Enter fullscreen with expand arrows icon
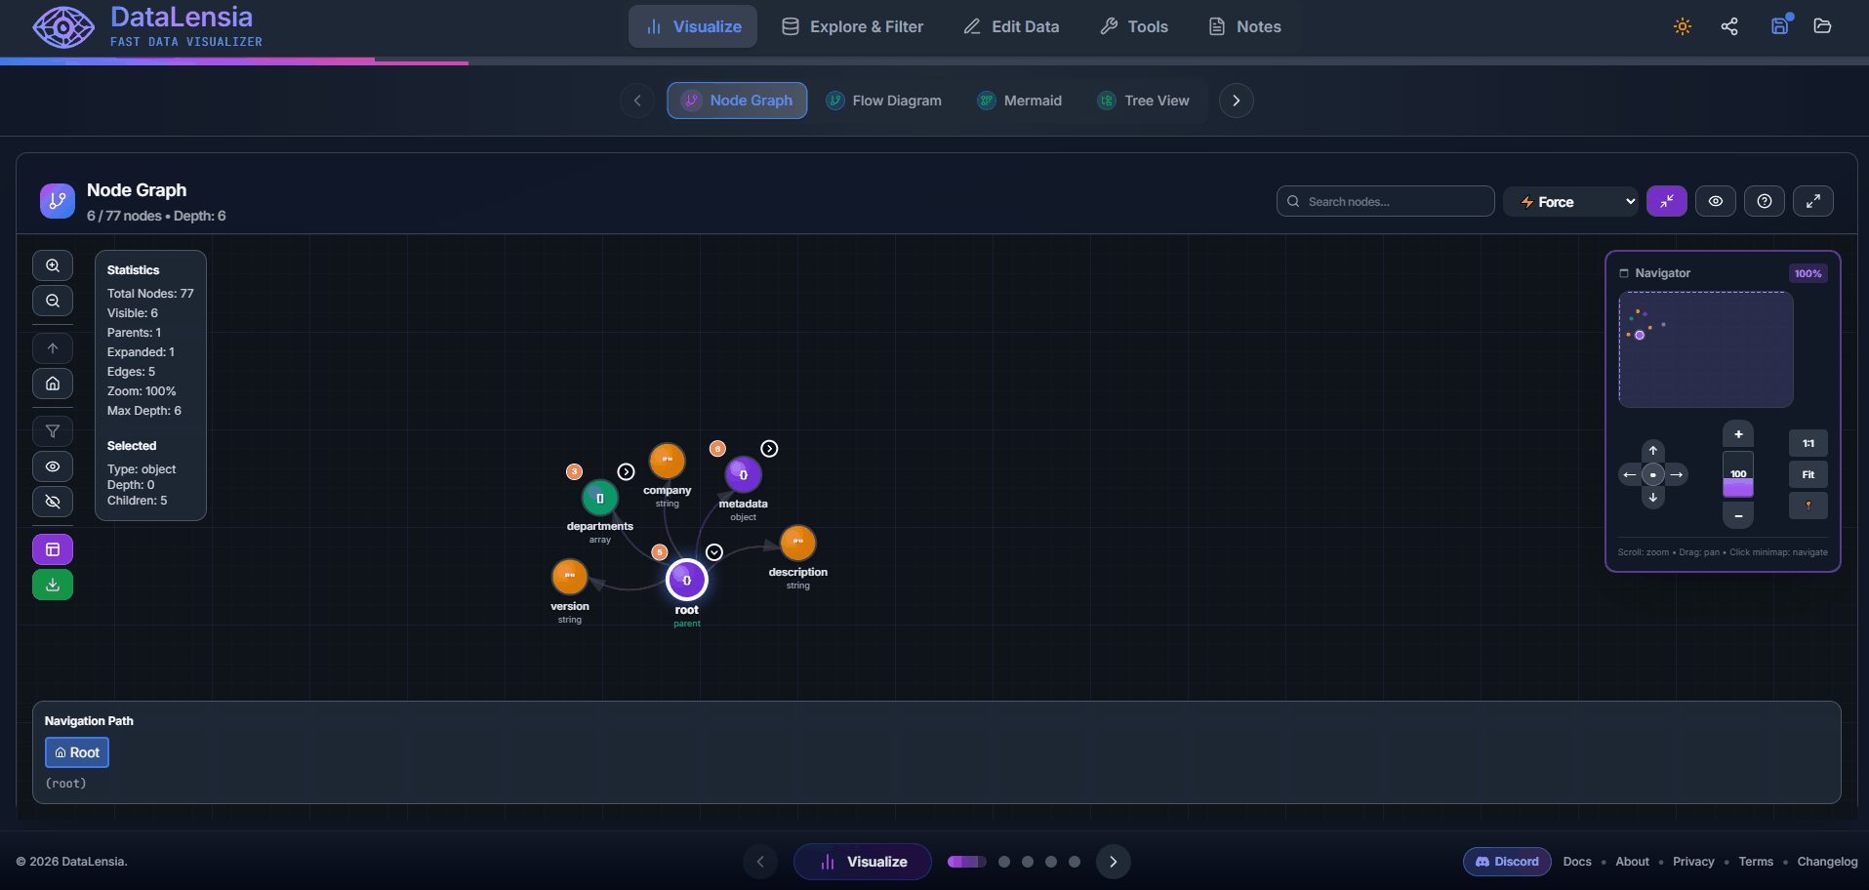 pyautogui.click(x=1813, y=201)
